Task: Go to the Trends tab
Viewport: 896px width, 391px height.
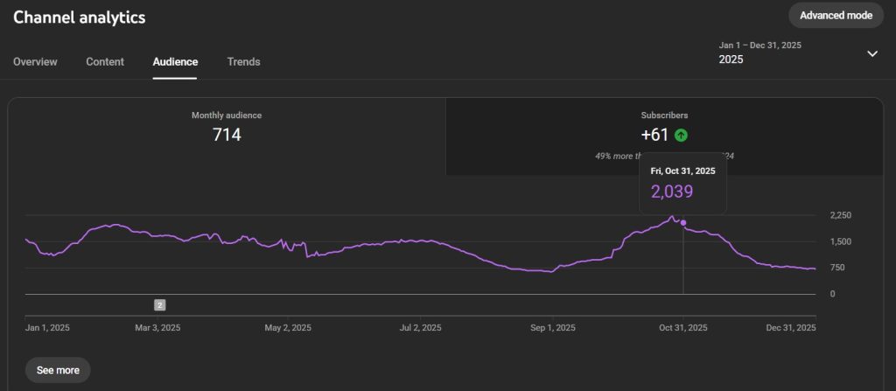Action: 243,62
